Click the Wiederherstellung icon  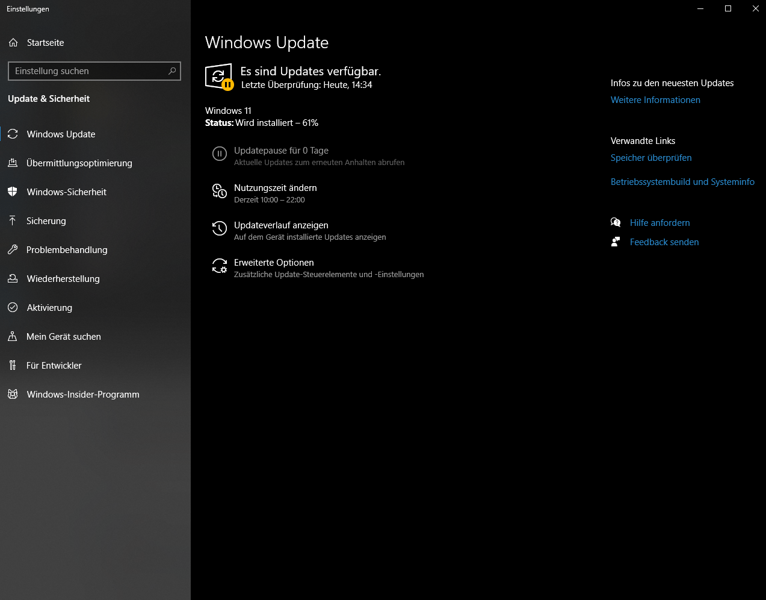click(x=13, y=279)
